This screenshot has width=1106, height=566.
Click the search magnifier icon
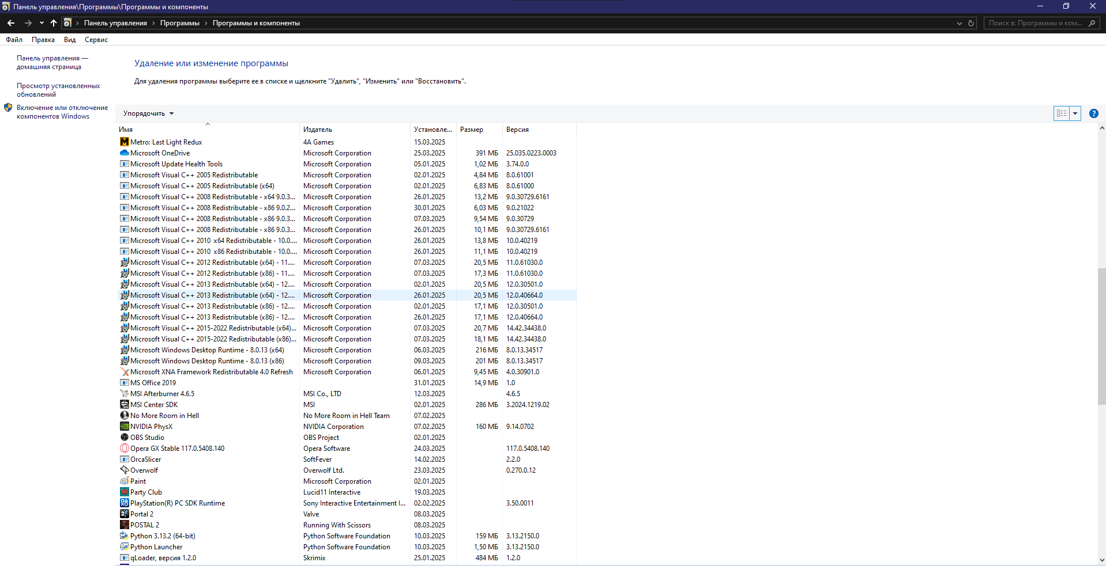[x=1092, y=23]
